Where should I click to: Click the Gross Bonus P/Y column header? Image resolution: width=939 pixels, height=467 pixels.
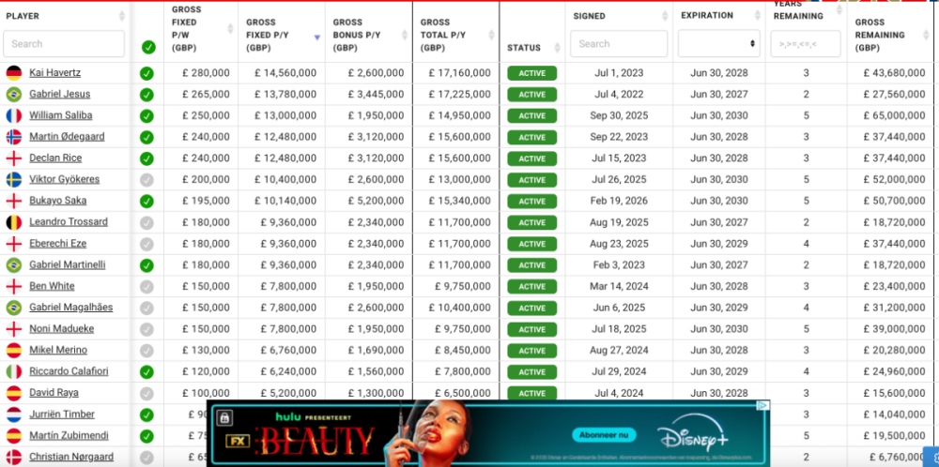(362, 35)
